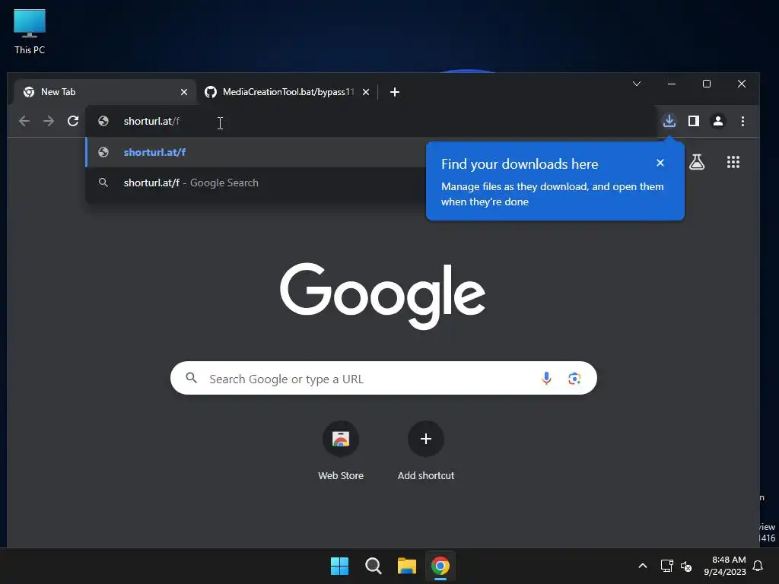Switch to MediaCreationTool.bat GitHub tab
Image resolution: width=779 pixels, height=584 pixels.
point(287,92)
